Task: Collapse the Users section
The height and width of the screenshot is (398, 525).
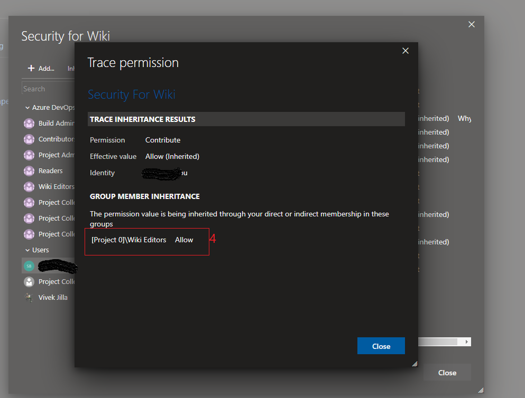Action: point(27,250)
